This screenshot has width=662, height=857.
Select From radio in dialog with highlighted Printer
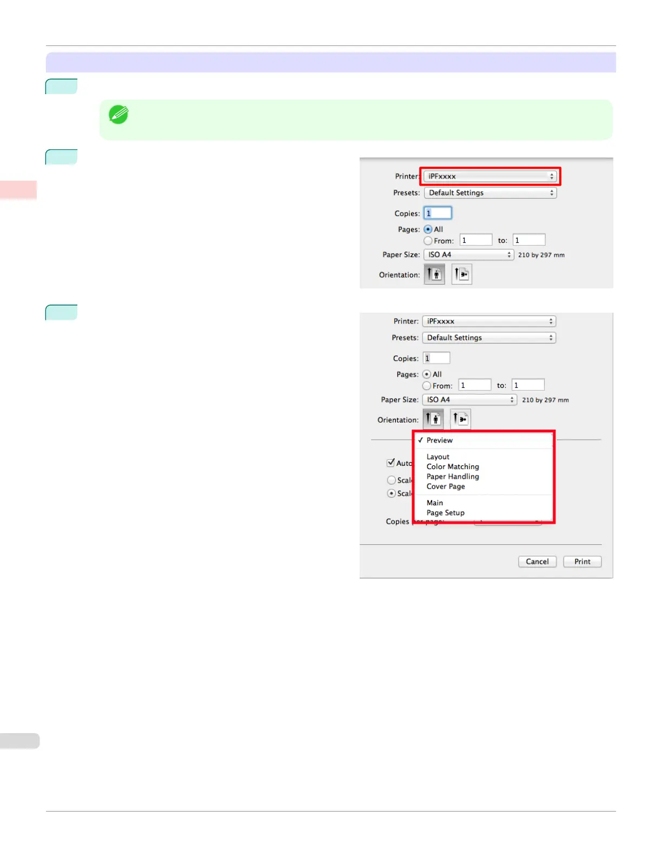point(428,241)
